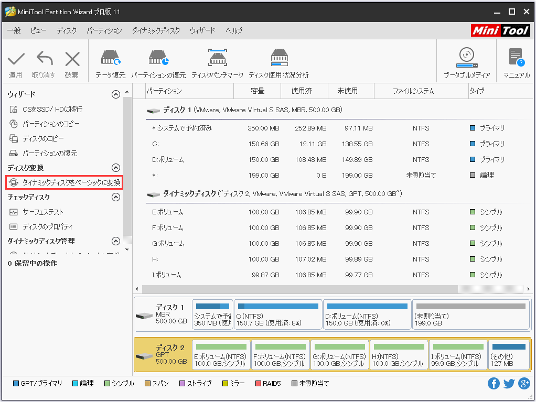Image resolution: width=536 pixels, height=402 pixels.
Task: Select E:ボリューム block in Disk 2 map
Action: click(221, 355)
